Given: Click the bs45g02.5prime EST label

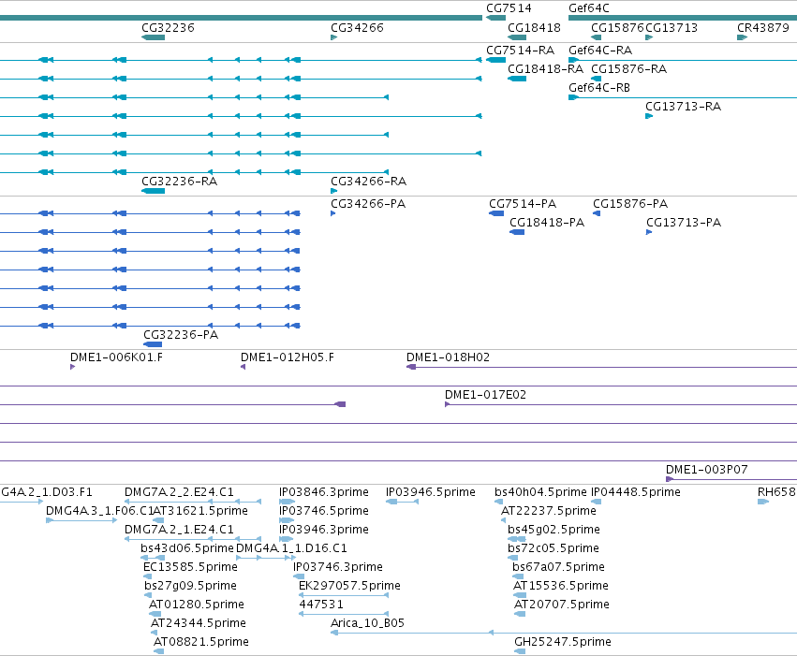Looking at the screenshot, I should [553, 530].
